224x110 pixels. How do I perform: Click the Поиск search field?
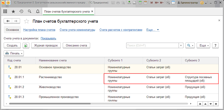[x=153, y=45]
